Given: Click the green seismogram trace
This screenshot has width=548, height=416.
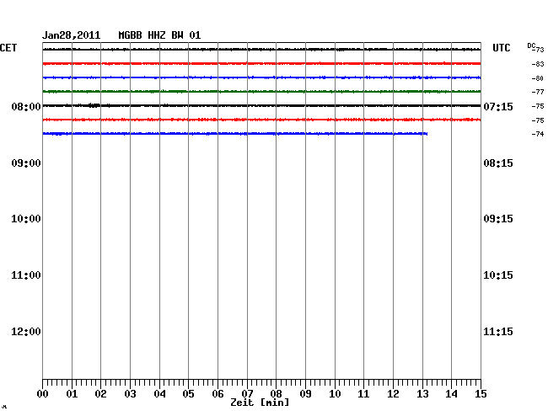Looking at the screenshot, I should point(261,92).
